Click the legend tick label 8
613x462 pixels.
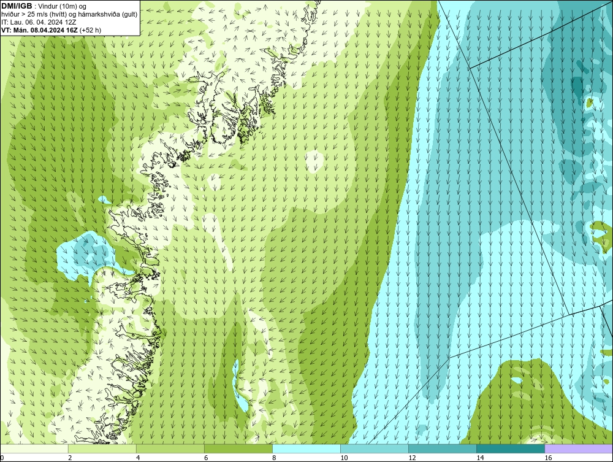tap(274, 458)
